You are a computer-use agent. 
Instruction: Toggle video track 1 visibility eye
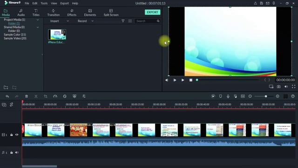tap(17, 135)
